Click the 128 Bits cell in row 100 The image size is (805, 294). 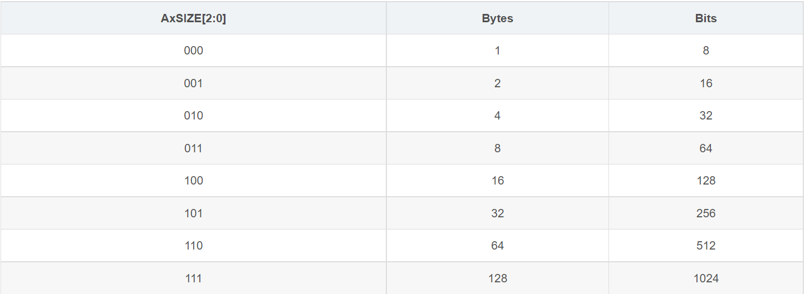point(706,181)
